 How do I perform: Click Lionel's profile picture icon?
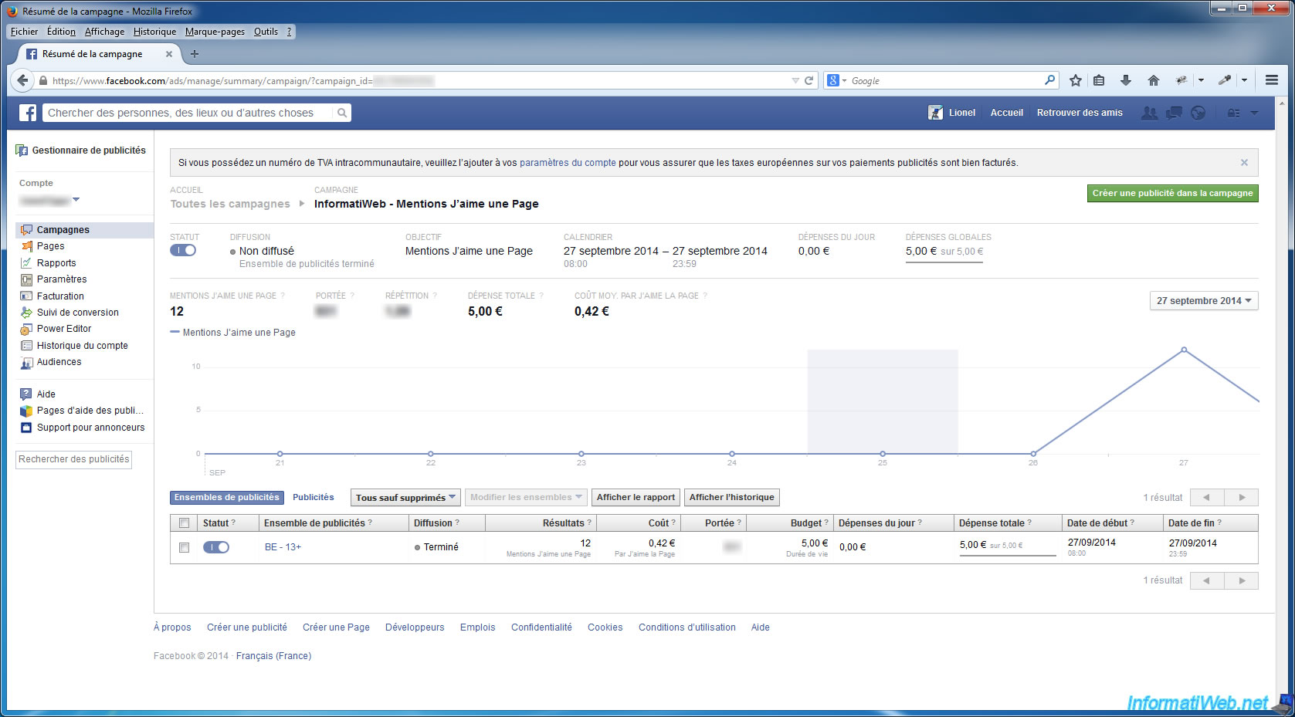935,113
